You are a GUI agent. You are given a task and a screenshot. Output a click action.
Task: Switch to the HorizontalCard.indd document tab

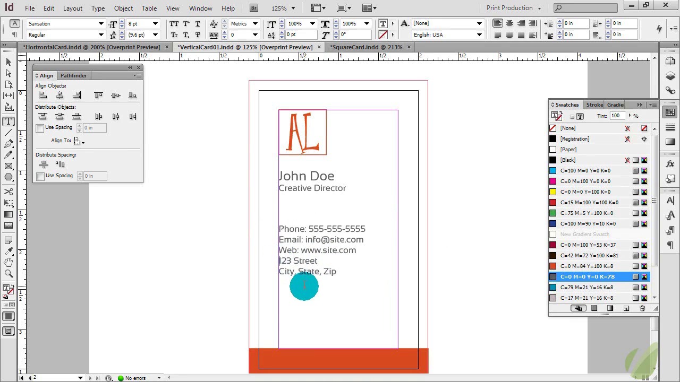click(x=92, y=47)
